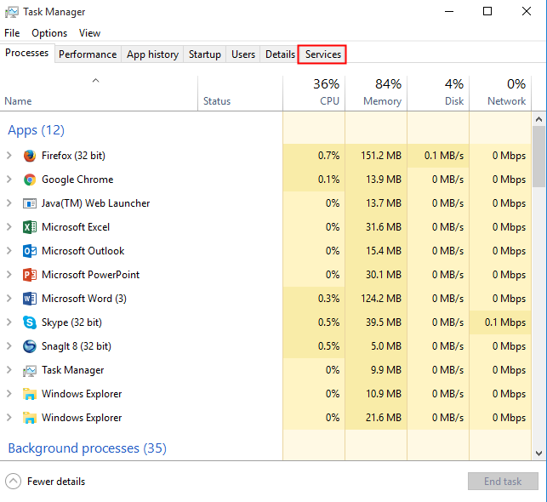The width and height of the screenshot is (547, 502).
Task: Click the Microsoft Word icon
Action: (30, 299)
